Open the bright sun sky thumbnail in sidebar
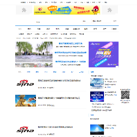This screenshot has width=137, height=137. click(x=97, y=129)
